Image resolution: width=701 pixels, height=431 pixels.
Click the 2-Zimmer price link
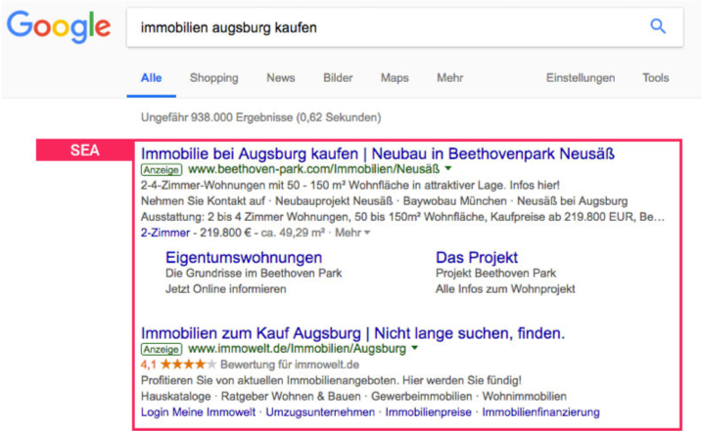coord(164,233)
